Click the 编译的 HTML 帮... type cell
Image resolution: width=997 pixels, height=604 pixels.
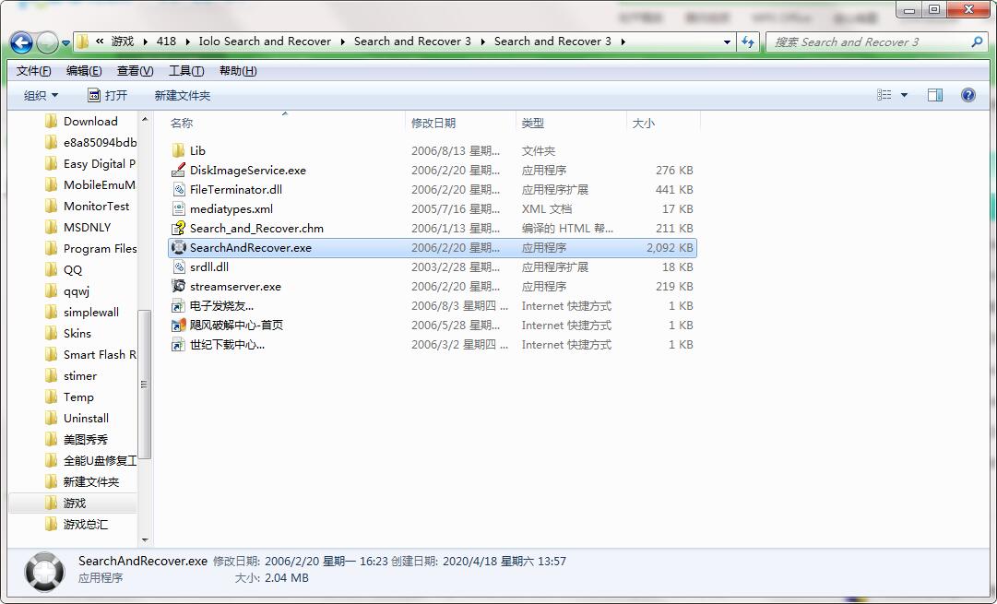[567, 229]
